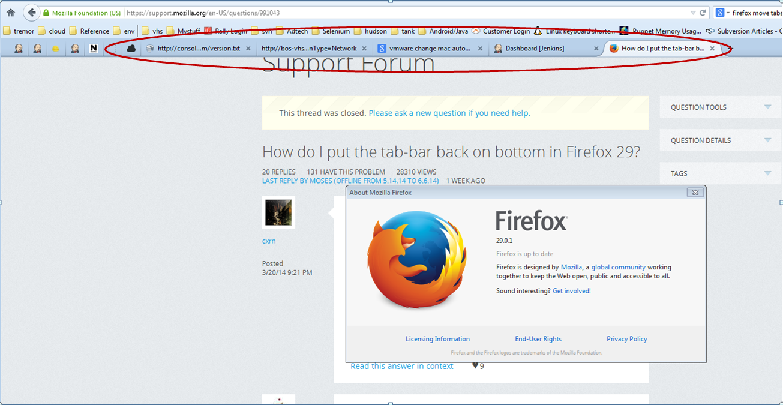This screenshot has width=783, height=405.
Task: Close the 'How do I put the tab-bar' tab
Action: tap(712, 49)
